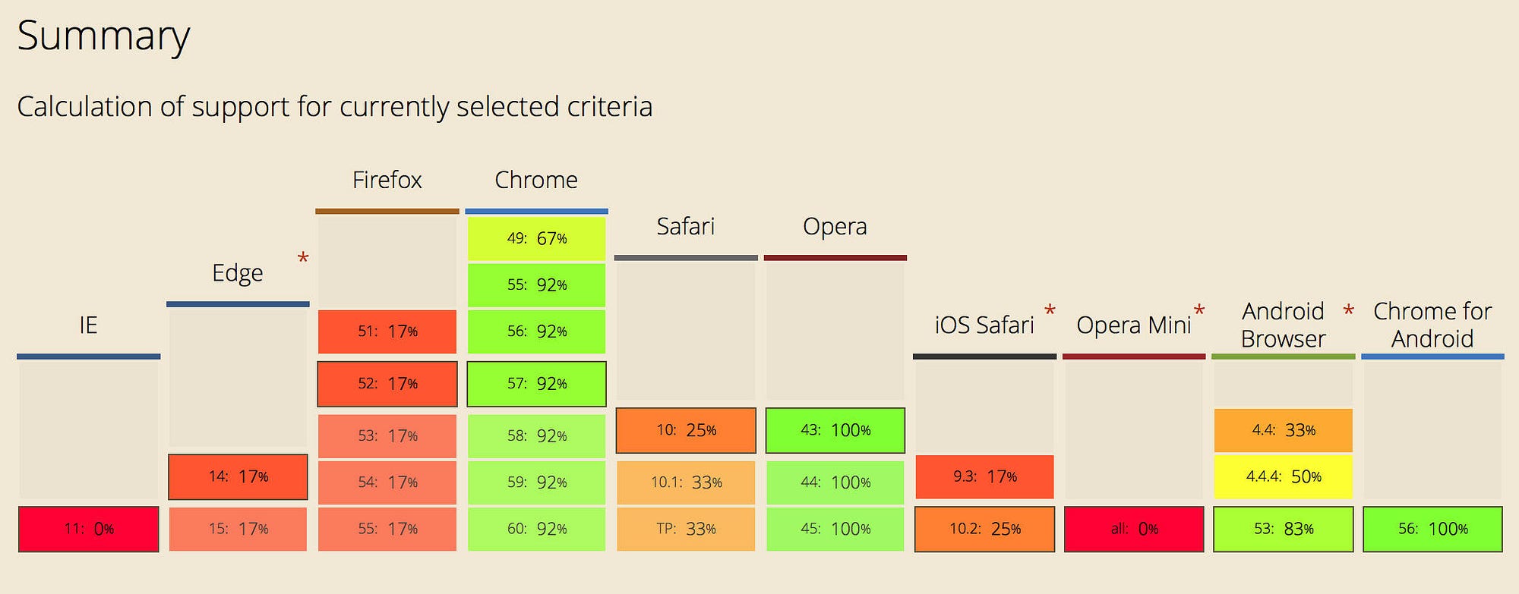
Task: Select the iOS Safari 10.2 25% cell
Action: (984, 529)
